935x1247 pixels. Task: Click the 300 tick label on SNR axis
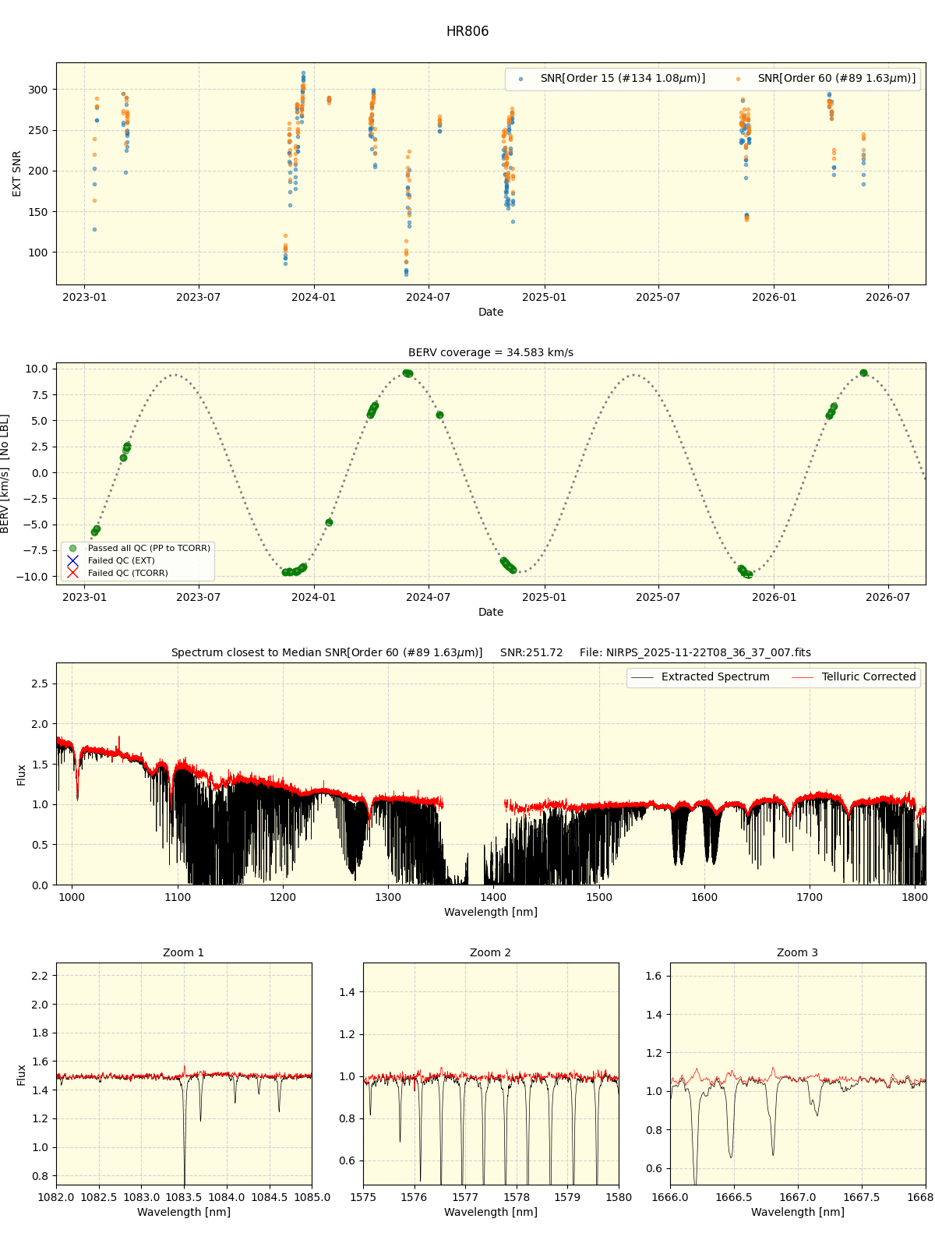coord(37,90)
